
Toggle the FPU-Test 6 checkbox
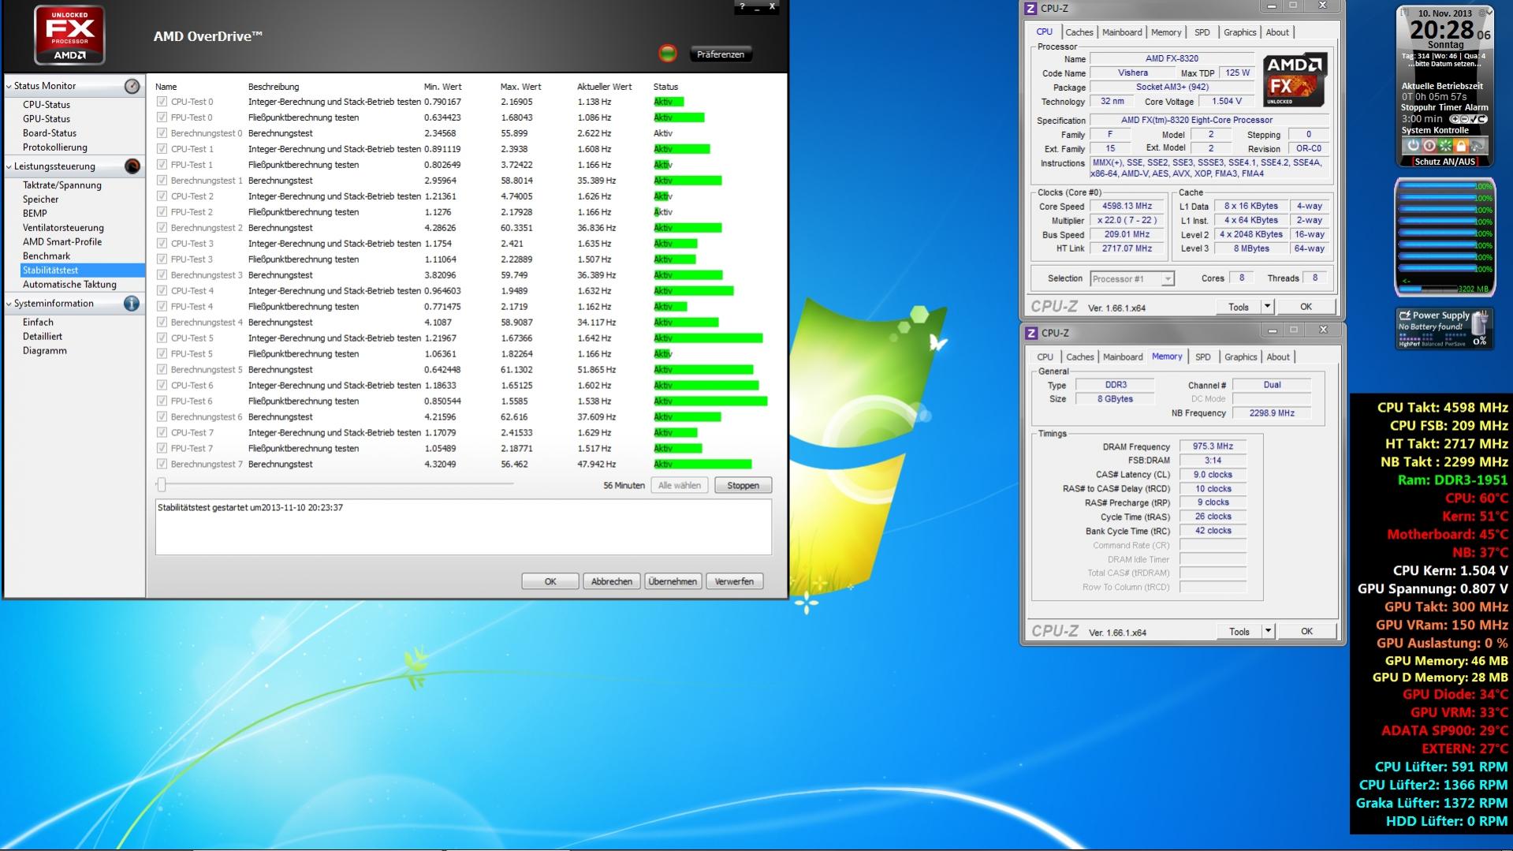(x=162, y=401)
